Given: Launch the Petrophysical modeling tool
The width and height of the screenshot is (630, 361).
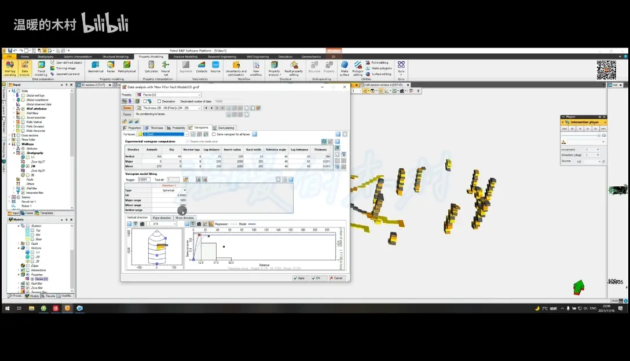Looking at the screenshot, I should pos(126,67).
